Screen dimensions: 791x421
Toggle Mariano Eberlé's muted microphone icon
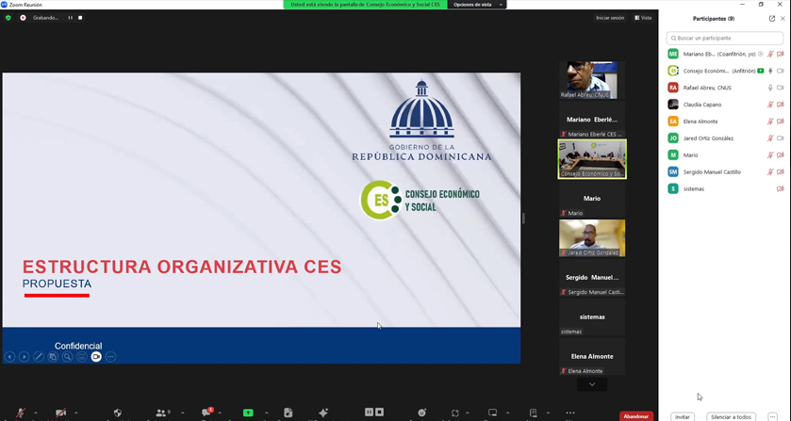[x=770, y=54]
